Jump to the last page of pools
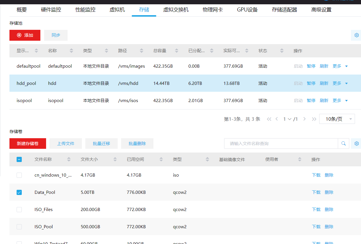361x244 pixels. pyautogui.click(x=314, y=119)
